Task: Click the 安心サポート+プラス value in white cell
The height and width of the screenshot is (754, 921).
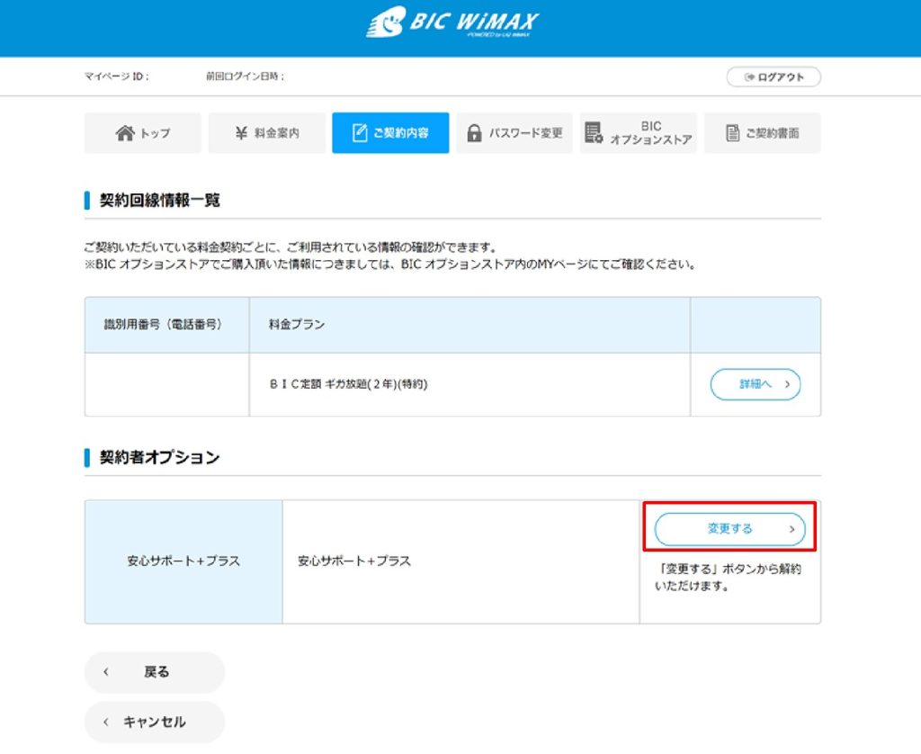Action: [x=354, y=561]
